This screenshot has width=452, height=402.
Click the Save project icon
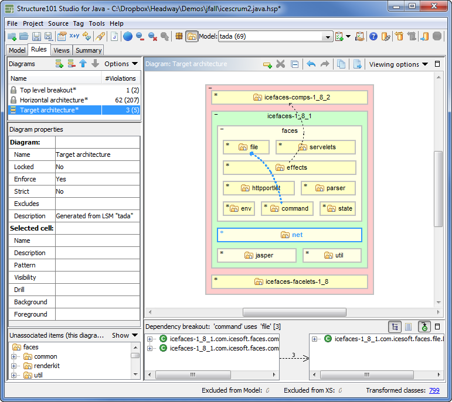[x=36, y=36]
